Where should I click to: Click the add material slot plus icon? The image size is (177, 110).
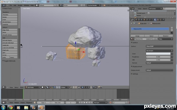tap(172, 28)
